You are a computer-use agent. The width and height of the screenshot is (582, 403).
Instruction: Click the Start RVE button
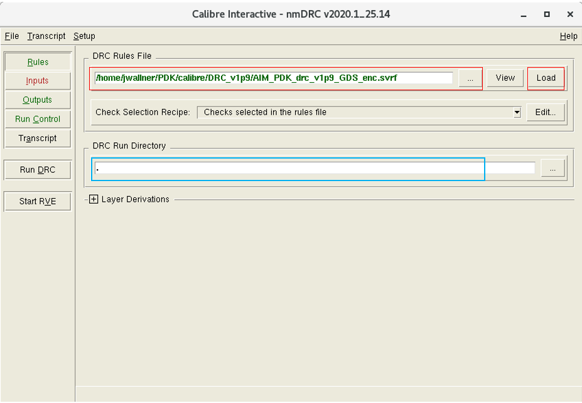point(38,202)
